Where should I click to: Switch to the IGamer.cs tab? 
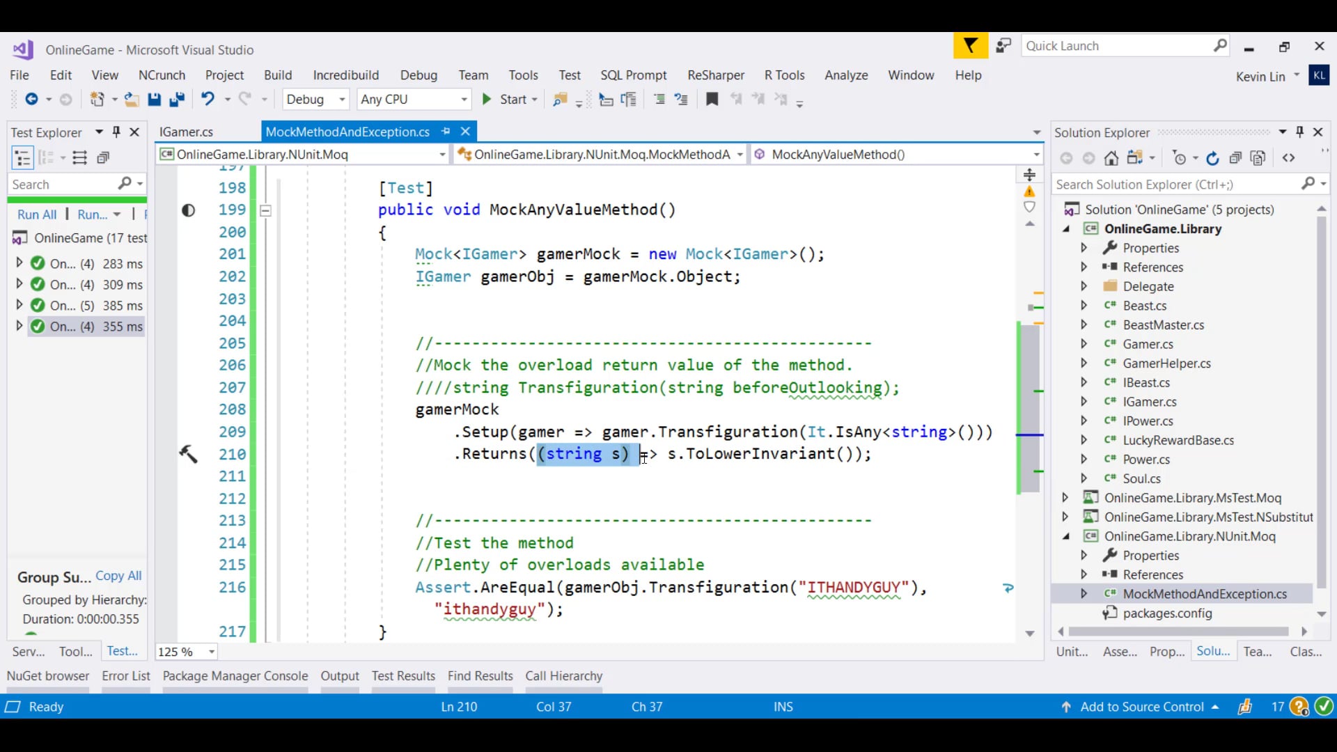[x=187, y=132]
